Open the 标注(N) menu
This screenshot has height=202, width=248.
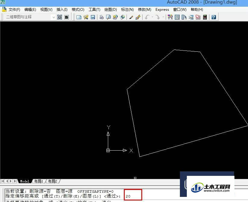coord(127,10)
